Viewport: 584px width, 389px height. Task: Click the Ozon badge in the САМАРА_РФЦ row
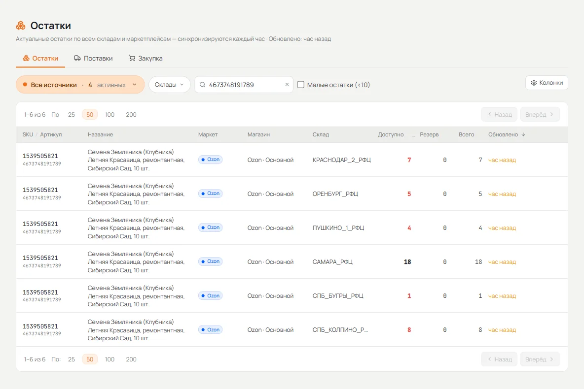pyautogui.click(x=210, y=261)
